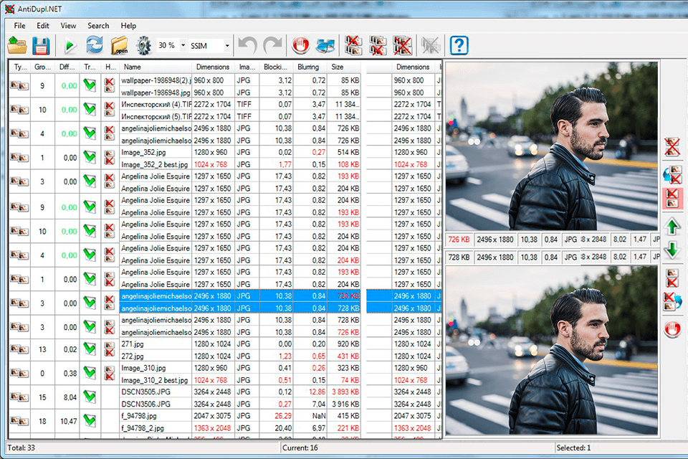Click the hint delete icon in the 271.jpg row
This screenshot has width=688, height=459.
click(x=110, y=349)
